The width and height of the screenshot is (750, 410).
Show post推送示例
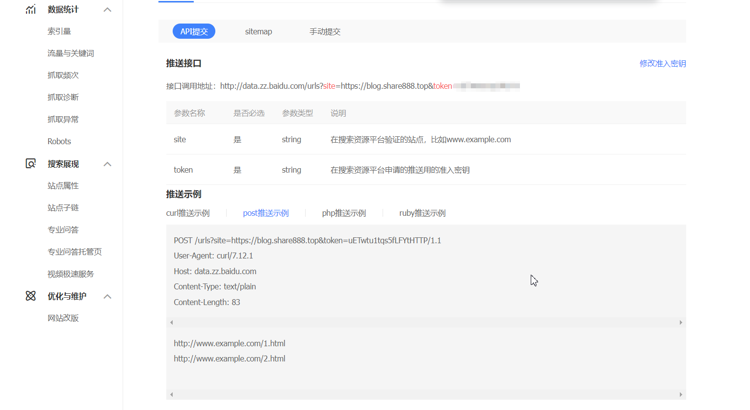point(266,213)
